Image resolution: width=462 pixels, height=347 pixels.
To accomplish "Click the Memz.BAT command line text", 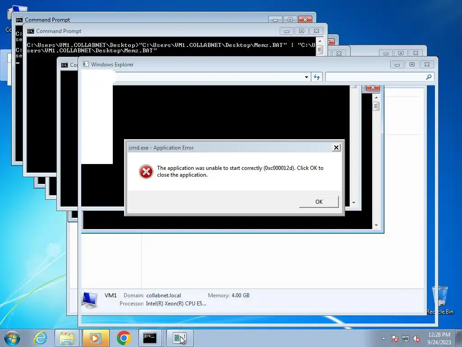I will (x=171, y=48).
